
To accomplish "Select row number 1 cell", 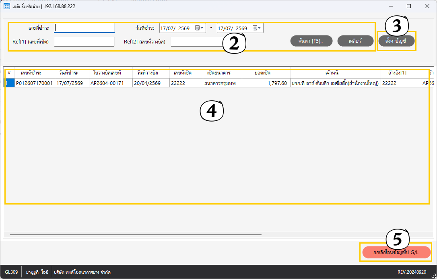I will pos(9,83).
